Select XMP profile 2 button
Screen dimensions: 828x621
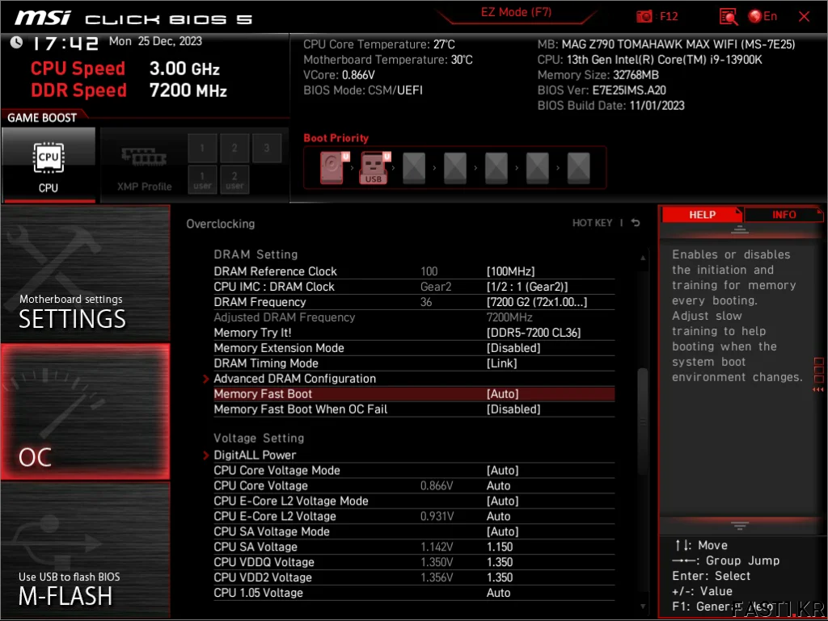234,148
